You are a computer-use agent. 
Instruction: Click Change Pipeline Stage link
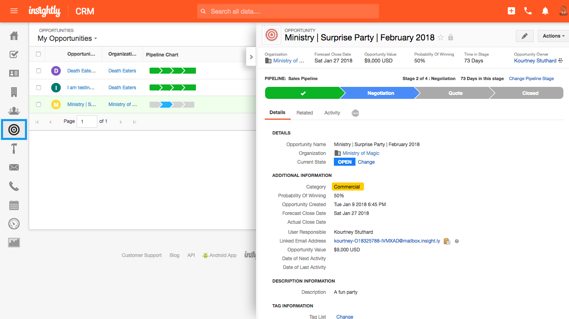pyautogui.click(x=531, y=78)
